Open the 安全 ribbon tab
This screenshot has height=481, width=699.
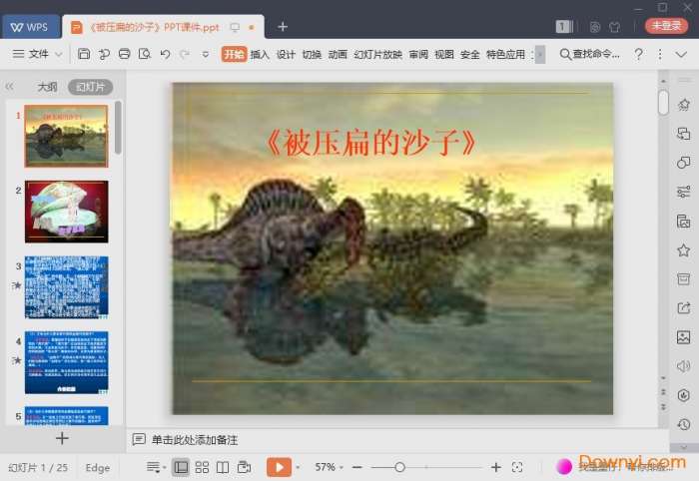pyautogui.click(x=470, y=54)
